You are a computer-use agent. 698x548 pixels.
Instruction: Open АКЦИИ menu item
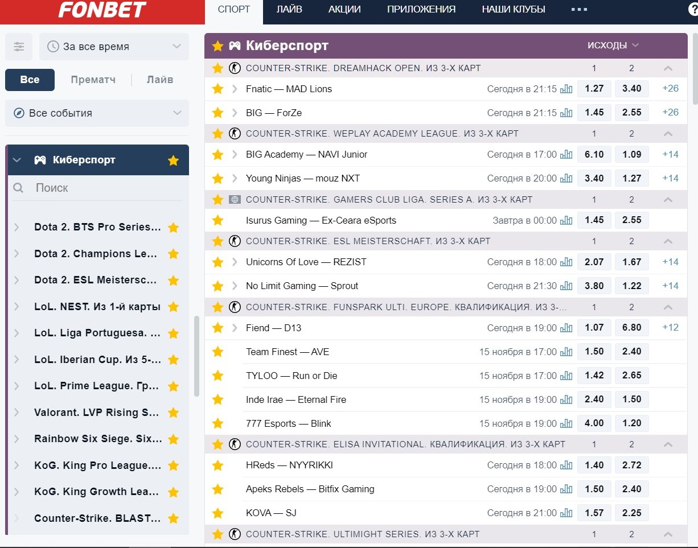coord(344,10)
